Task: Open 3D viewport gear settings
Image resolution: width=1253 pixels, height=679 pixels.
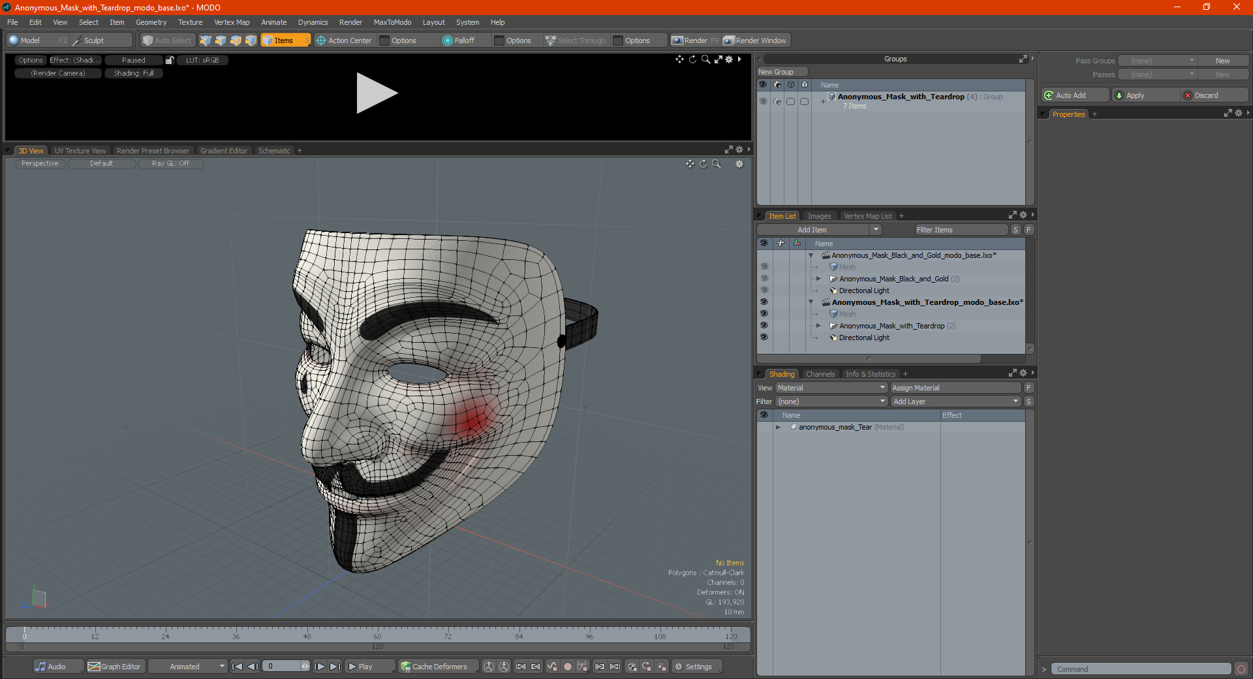Action: pyautogui.click(x=739, y=164)
